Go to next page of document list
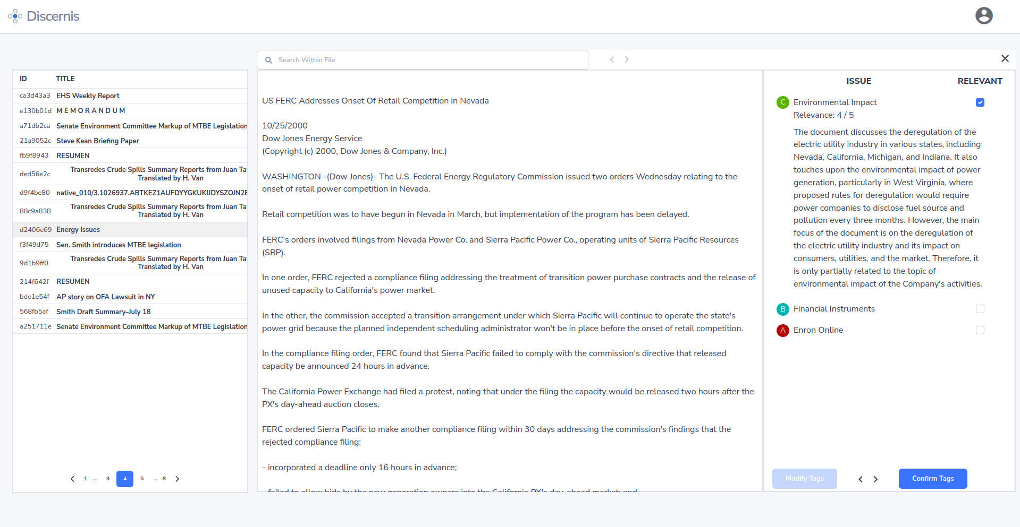The width and height of the screenshot is (1020, 527). [x=178, y=479]
